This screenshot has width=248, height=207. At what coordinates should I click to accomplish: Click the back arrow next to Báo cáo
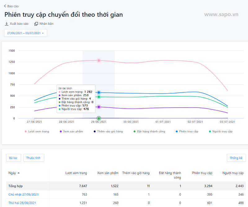5,6
